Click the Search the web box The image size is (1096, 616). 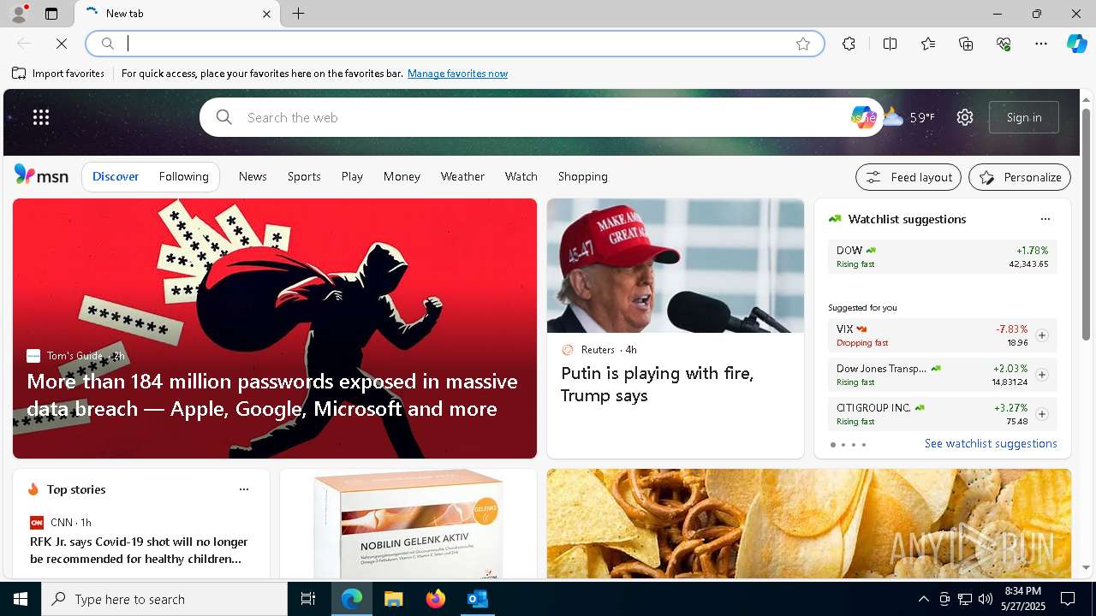click(539, 117)
